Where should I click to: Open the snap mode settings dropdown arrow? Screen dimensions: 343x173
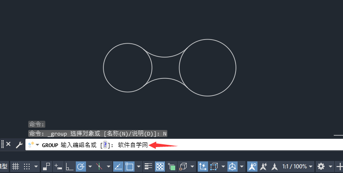pyautogui.click(x=36, y=167)
